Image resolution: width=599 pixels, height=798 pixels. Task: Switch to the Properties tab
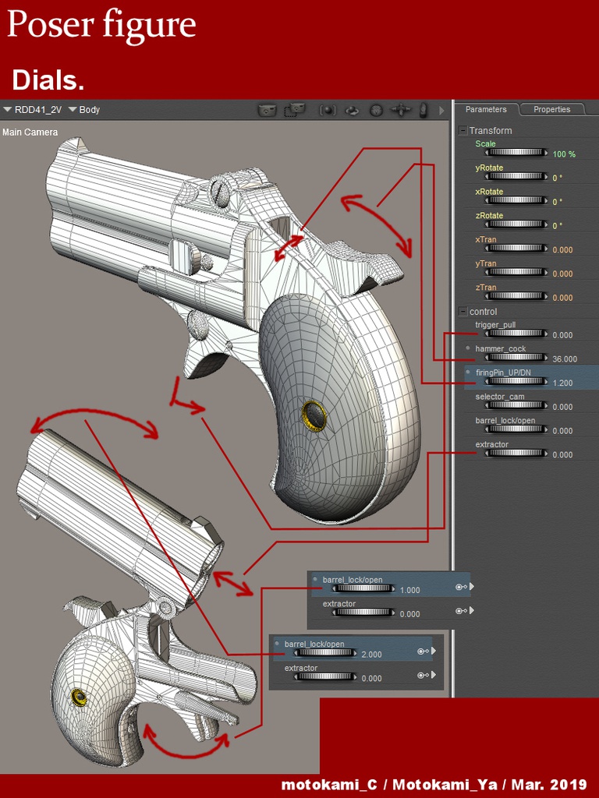click(551, 109)
